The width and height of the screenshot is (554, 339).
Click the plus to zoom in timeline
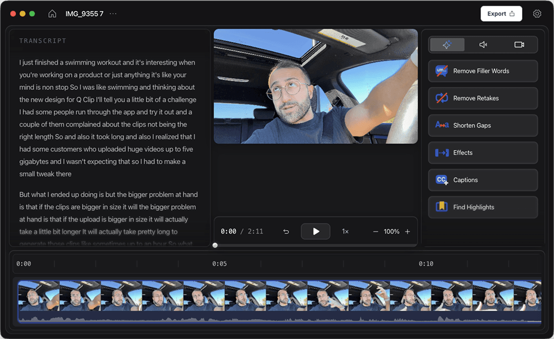point(407,231)
